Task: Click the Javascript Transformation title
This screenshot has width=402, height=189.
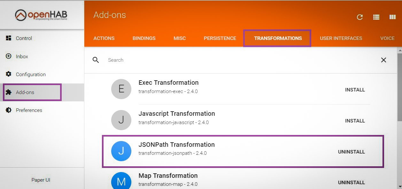Action: [x=177, y=114]
